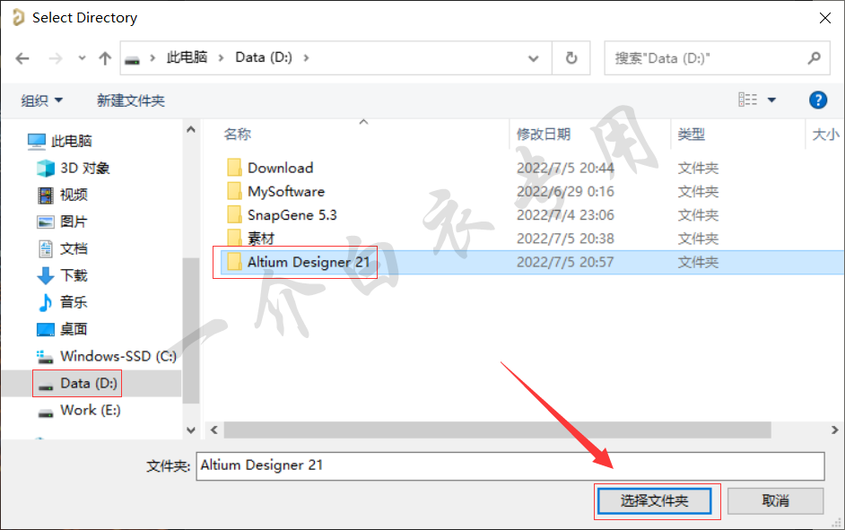Open the recent locations dropdown

[x=82, y=57]
